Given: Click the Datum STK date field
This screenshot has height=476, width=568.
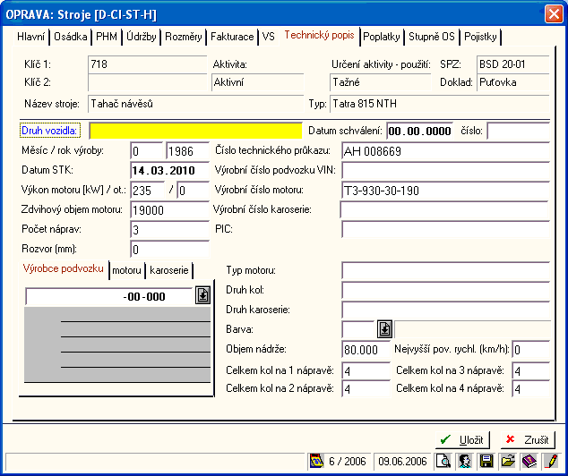Looking at the screenshot, I should click(x=169, y=170).
